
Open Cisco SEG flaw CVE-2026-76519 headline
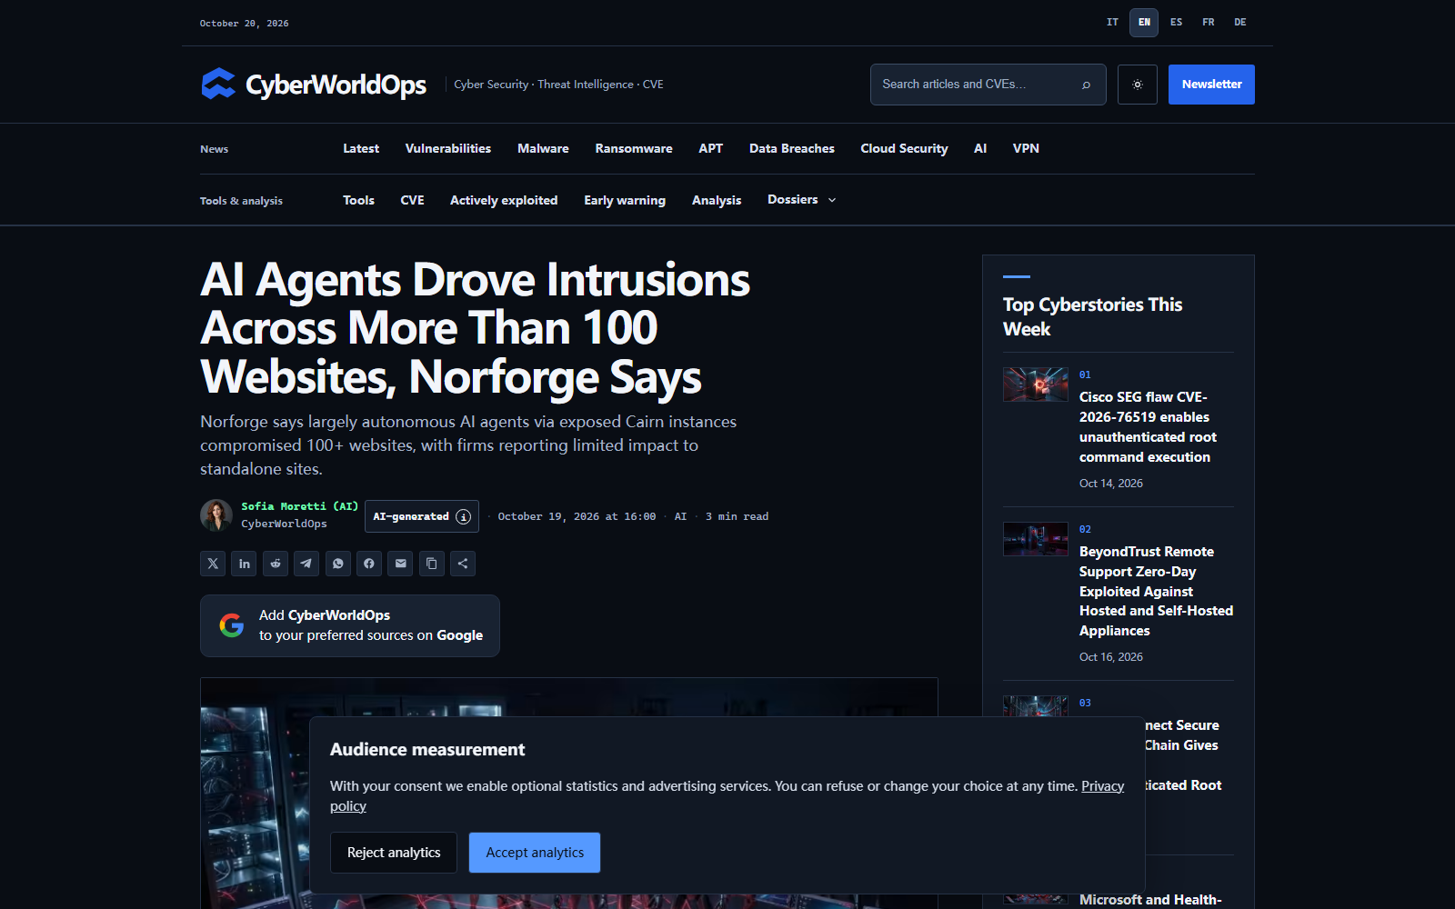point(1148,427)
